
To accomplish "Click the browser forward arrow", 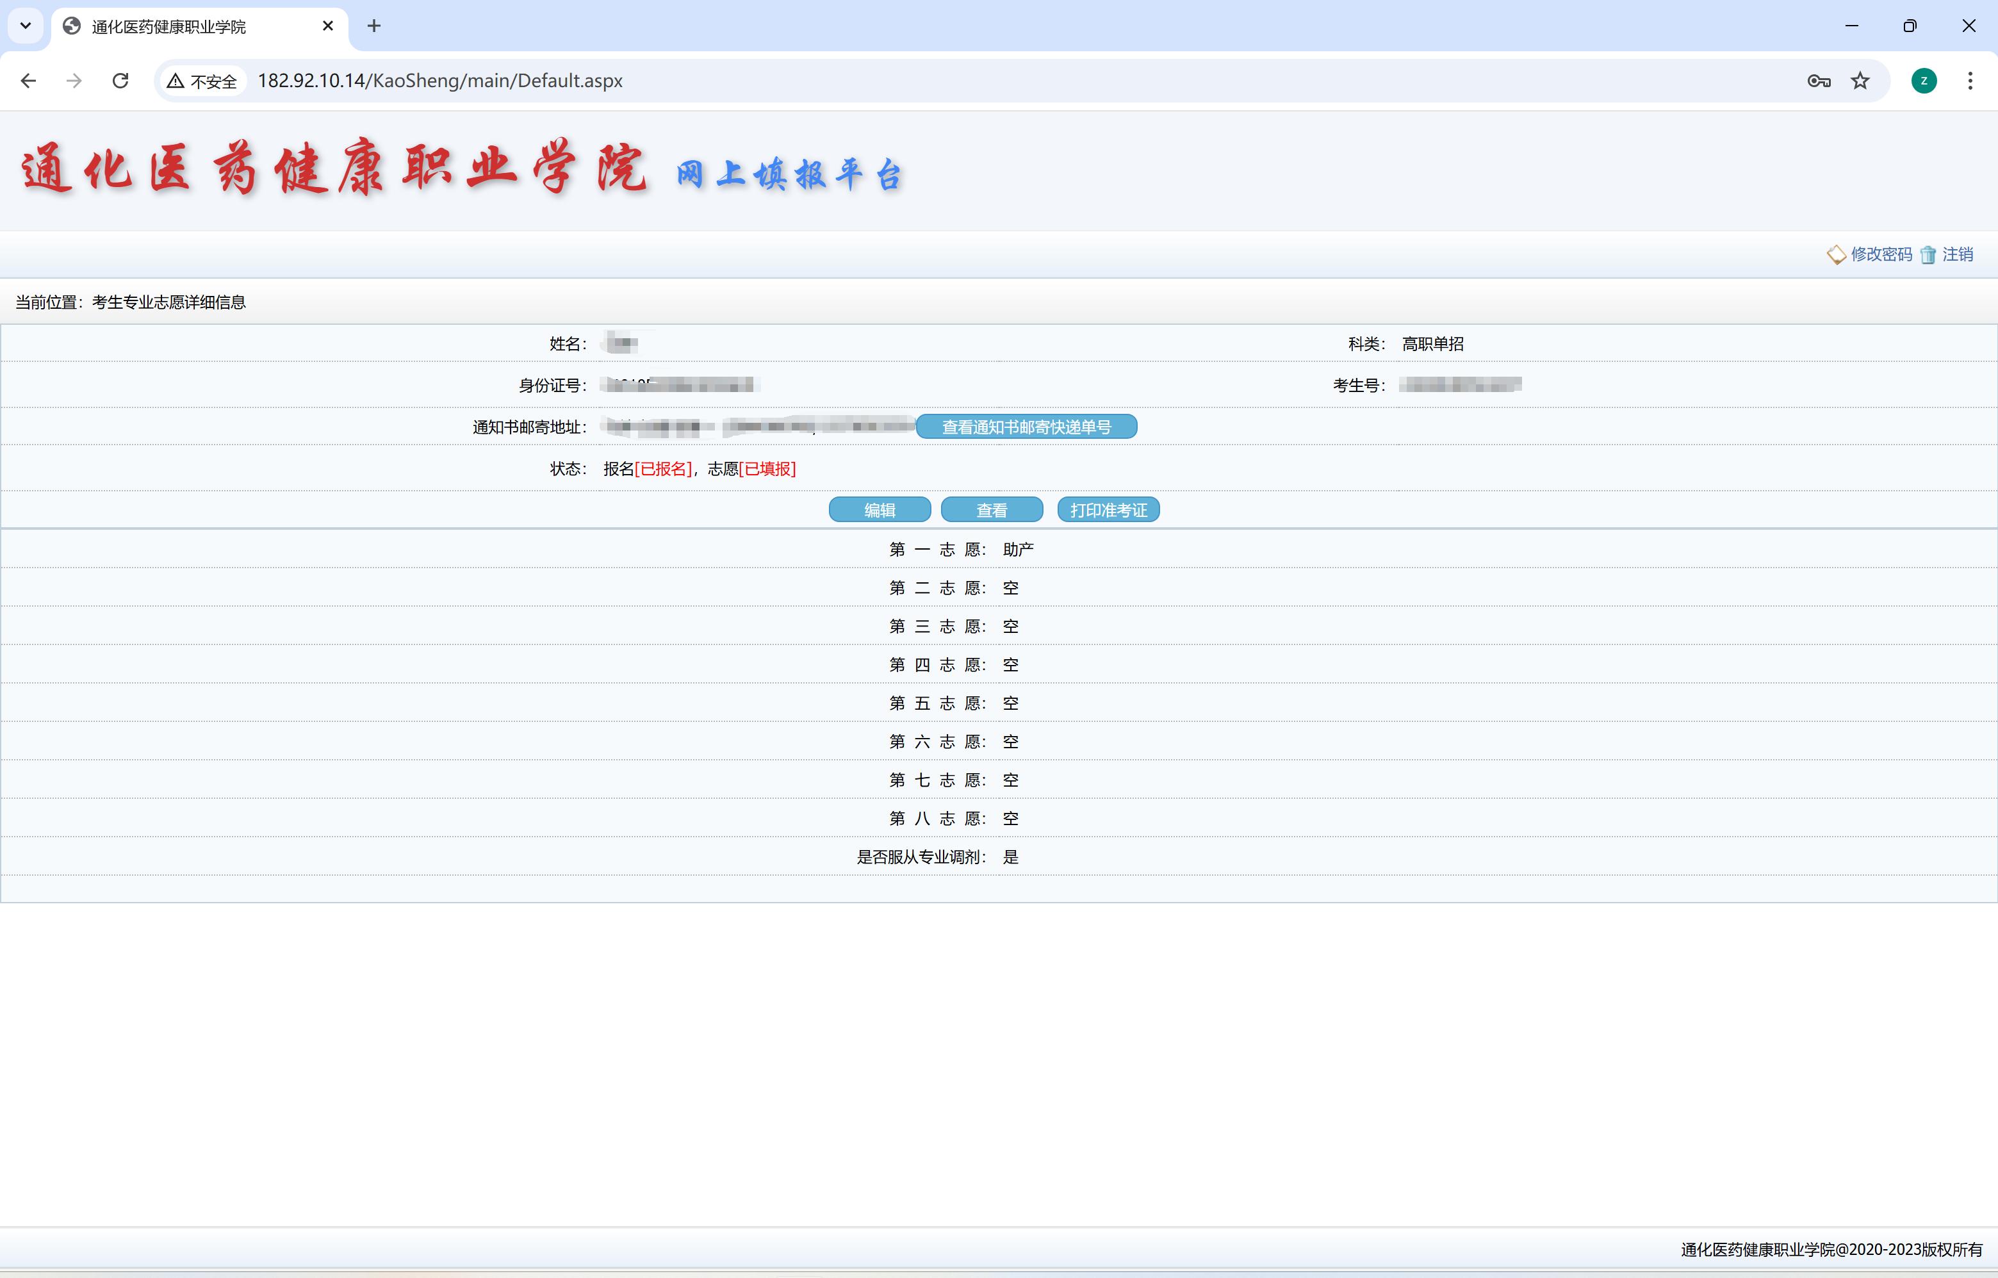I will coord(74,81).
